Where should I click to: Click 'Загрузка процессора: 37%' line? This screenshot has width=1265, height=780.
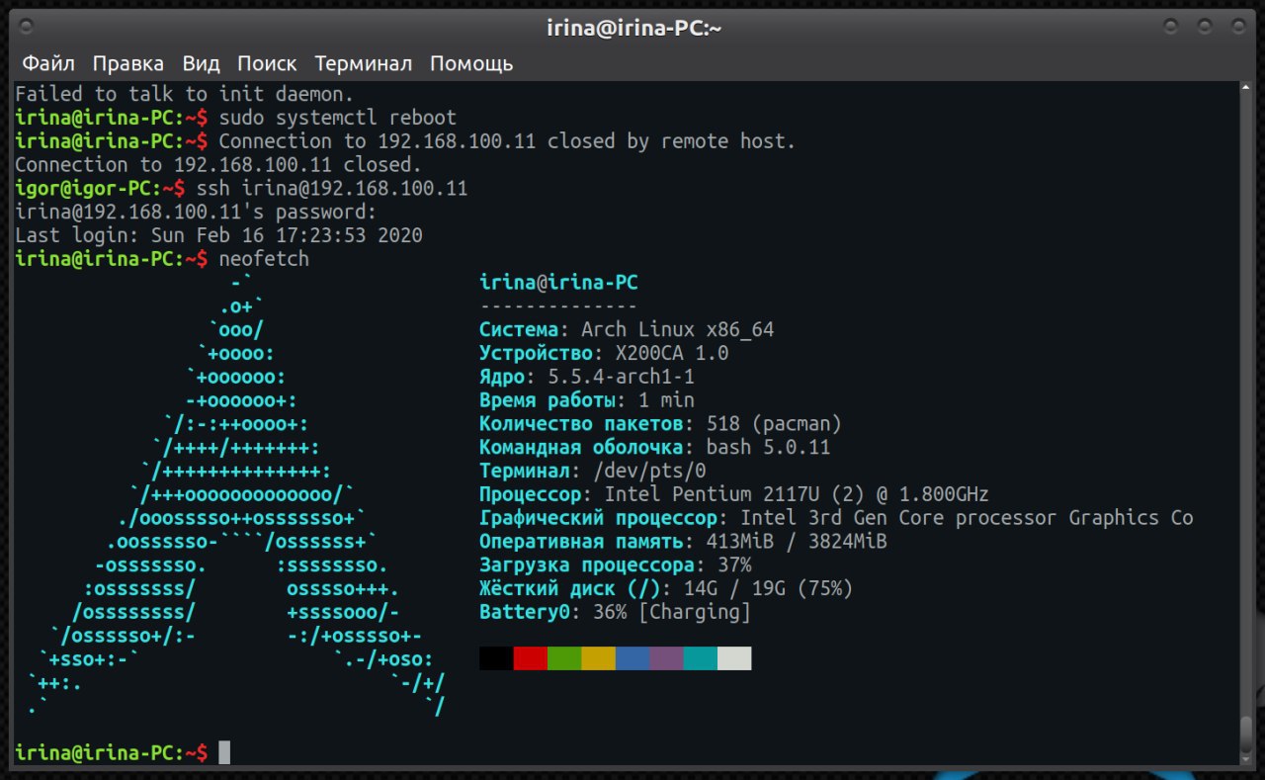point(616,565)
